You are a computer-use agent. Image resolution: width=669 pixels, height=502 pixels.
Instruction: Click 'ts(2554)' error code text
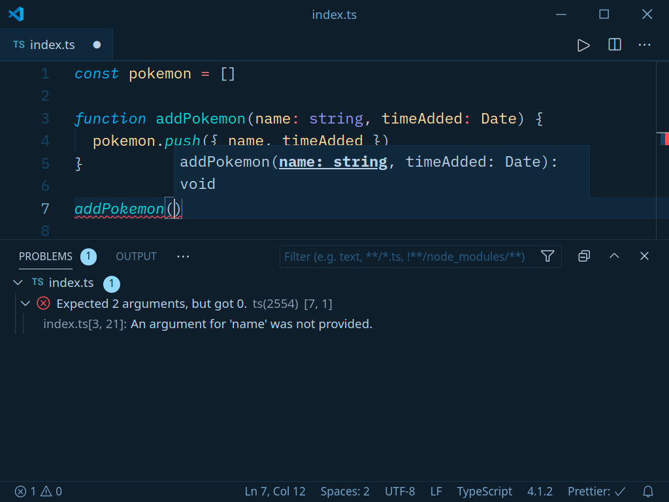click(275, 303)
